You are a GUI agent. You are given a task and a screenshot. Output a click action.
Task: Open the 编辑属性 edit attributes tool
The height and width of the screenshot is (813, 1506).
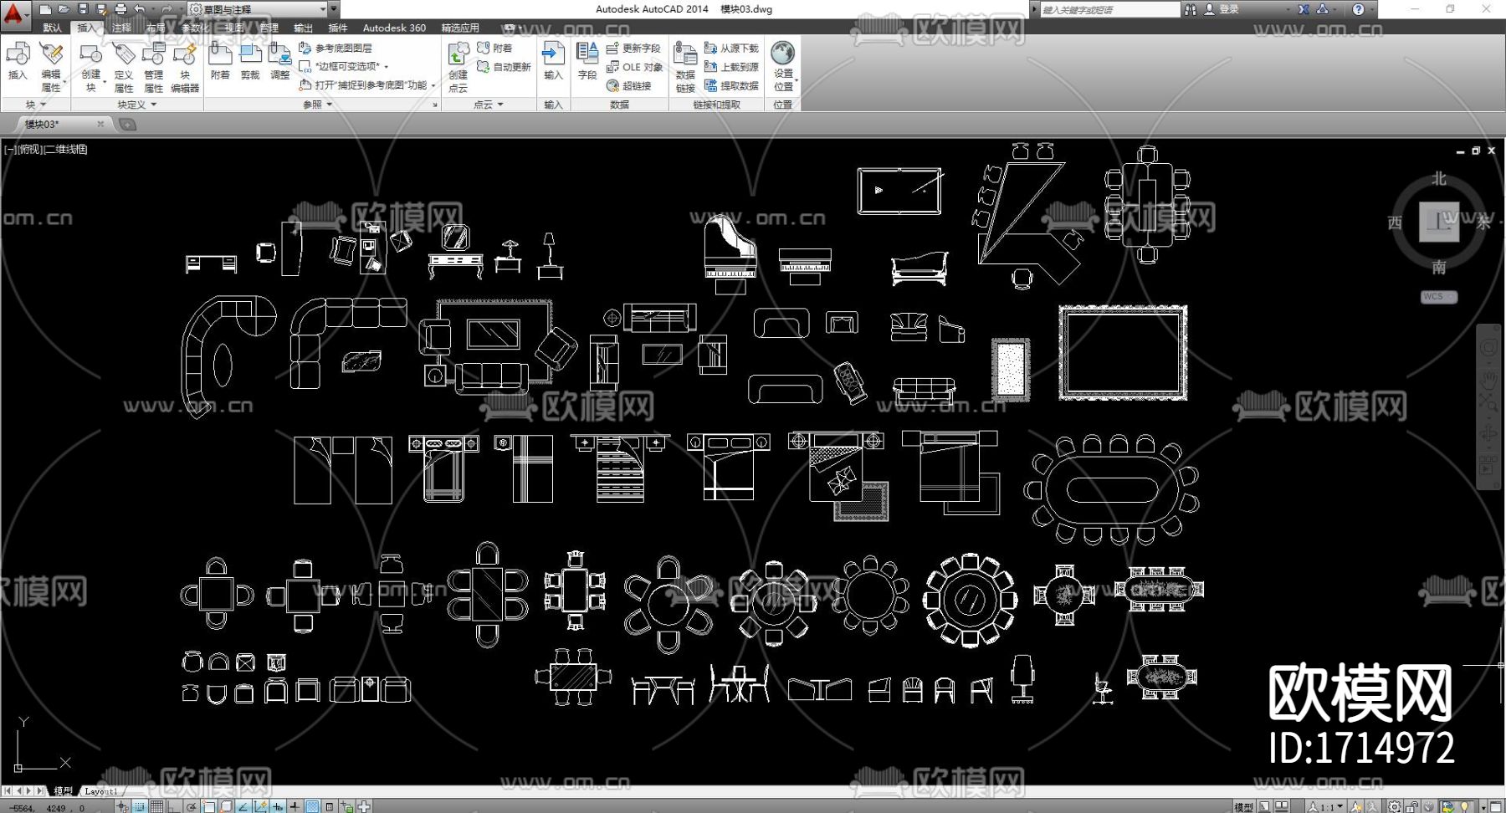[x=51, y=66]
